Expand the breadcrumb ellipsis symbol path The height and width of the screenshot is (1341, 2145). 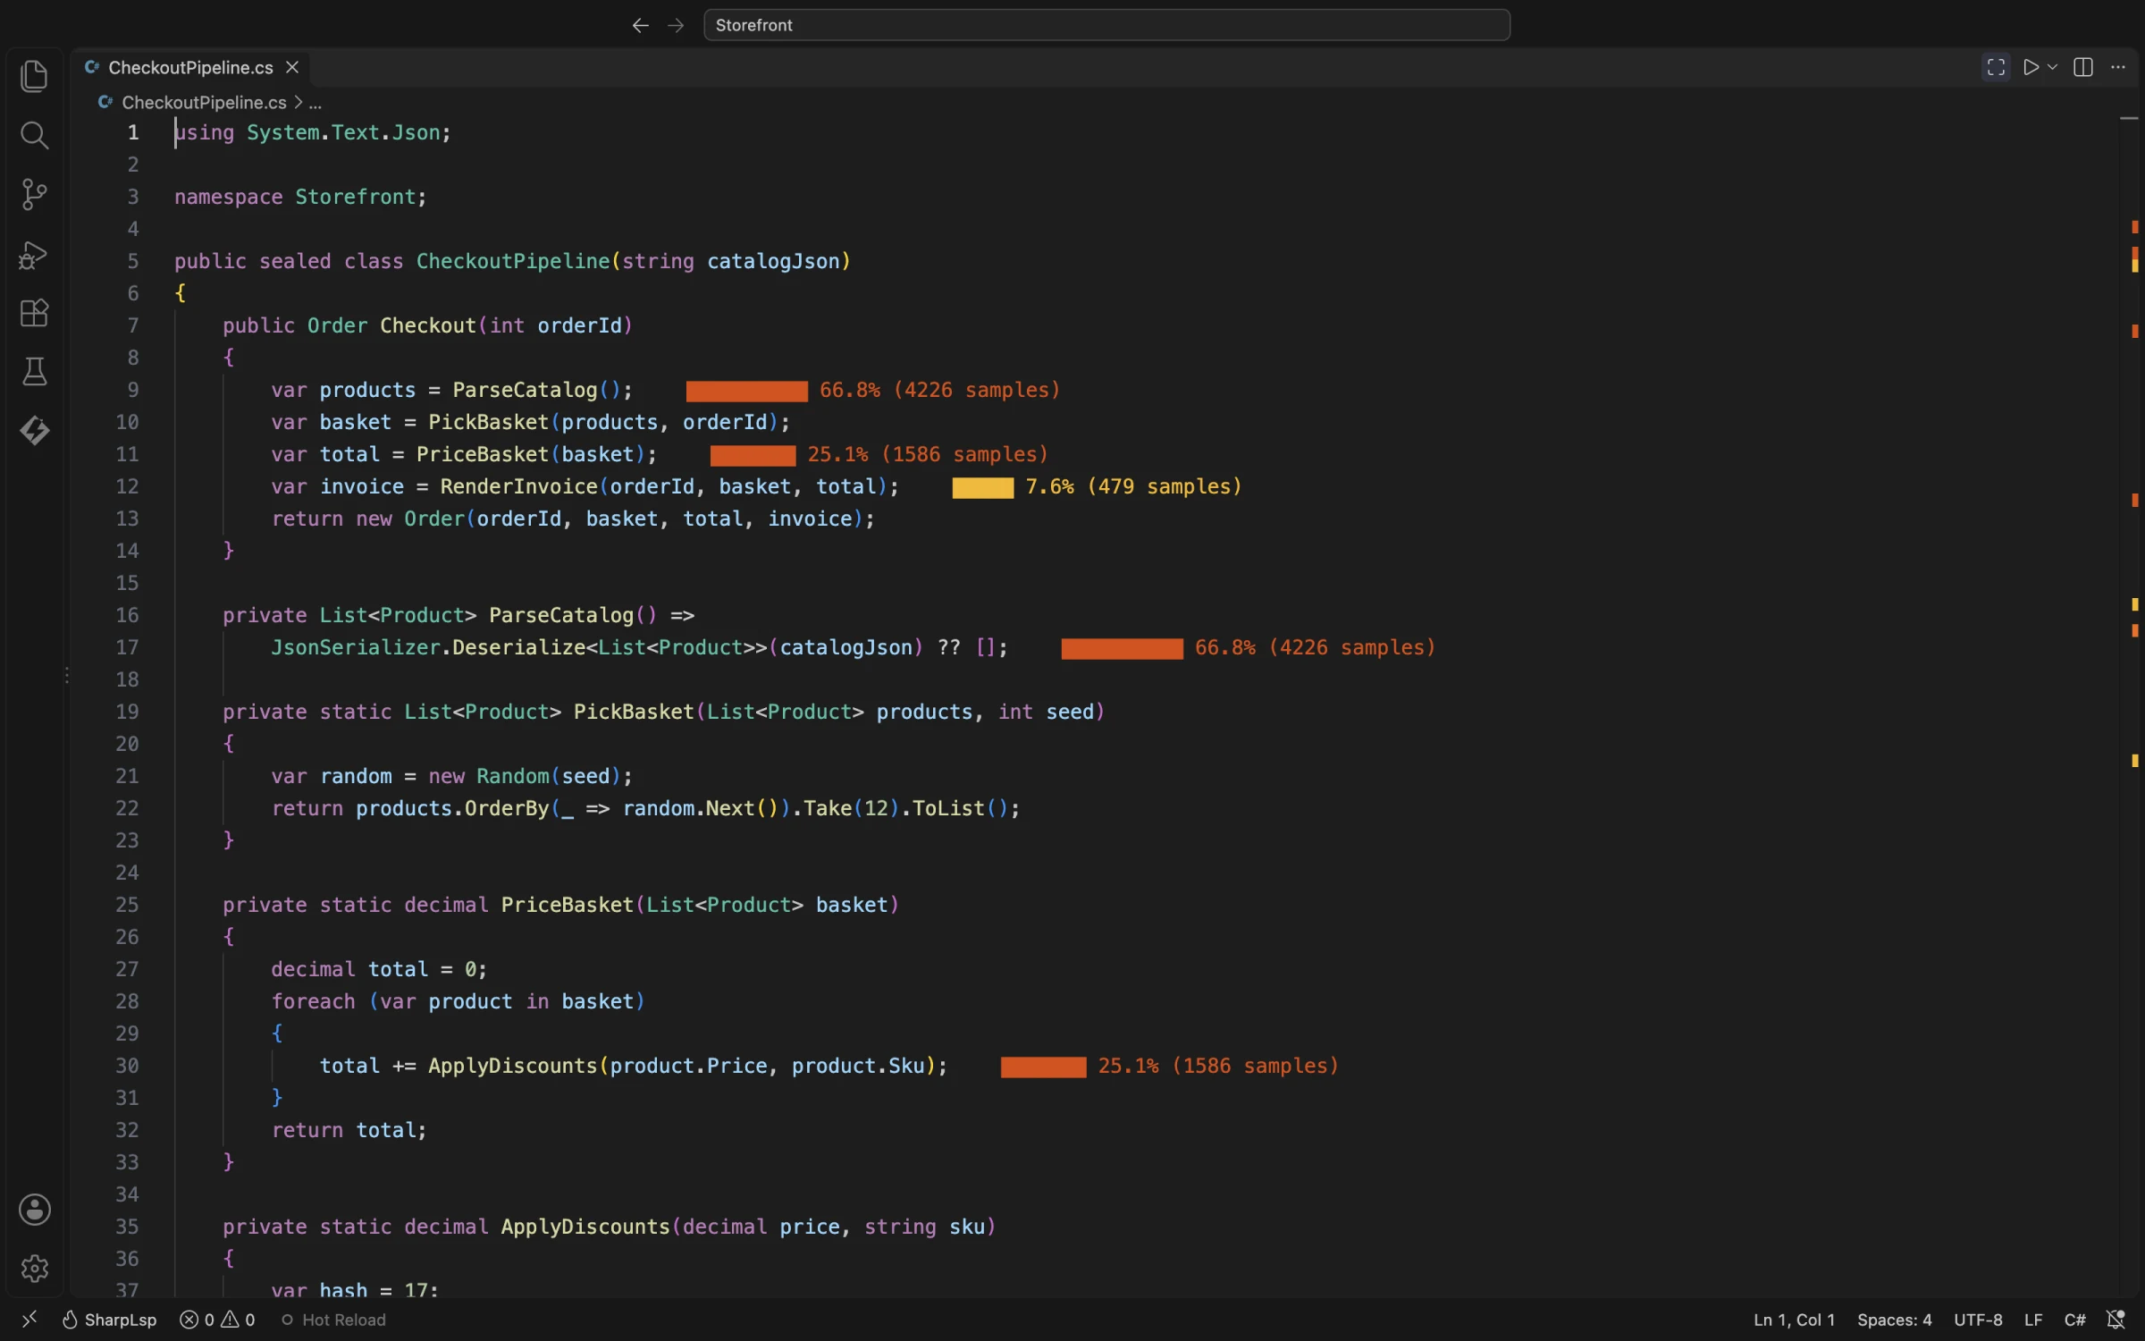tap(315, 103)
